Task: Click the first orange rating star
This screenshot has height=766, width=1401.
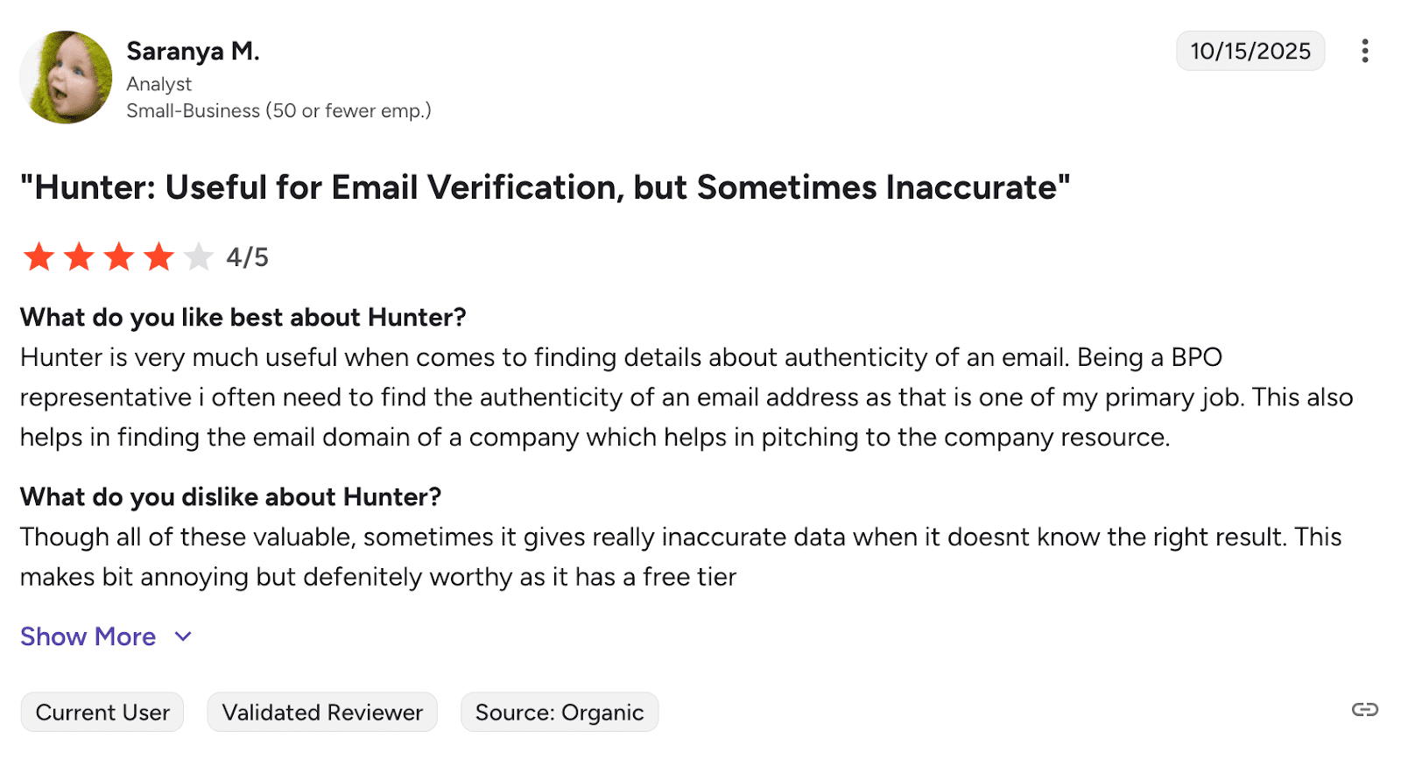Action: (x=39, y=257)
